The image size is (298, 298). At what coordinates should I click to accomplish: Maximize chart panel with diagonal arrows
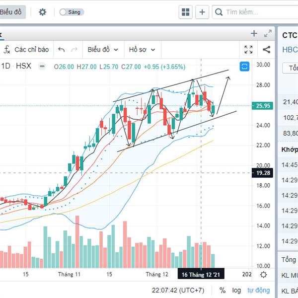[268, 34]
